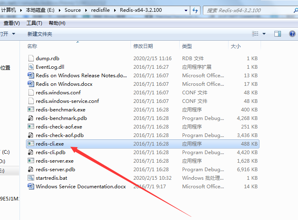Click the Windows 批处理... type cell
The height and width of the screenshot is (220, 298).
pyautogui.click(x=203, y=178)
